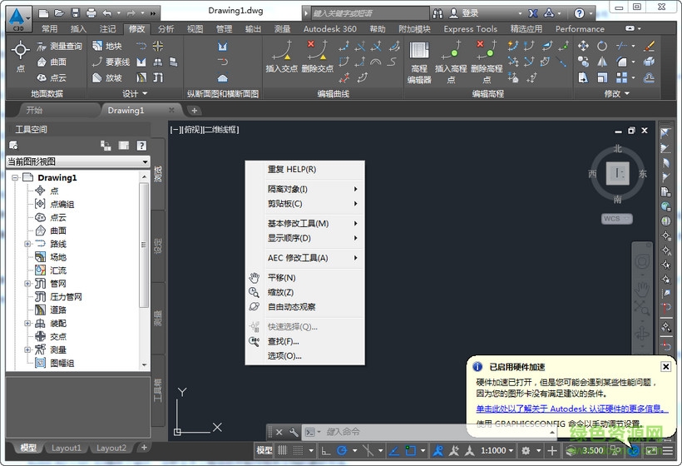This screenshot has height=466, width=682.
Task: Toggle the 模型 model space button in status bar
Action: 264,450
